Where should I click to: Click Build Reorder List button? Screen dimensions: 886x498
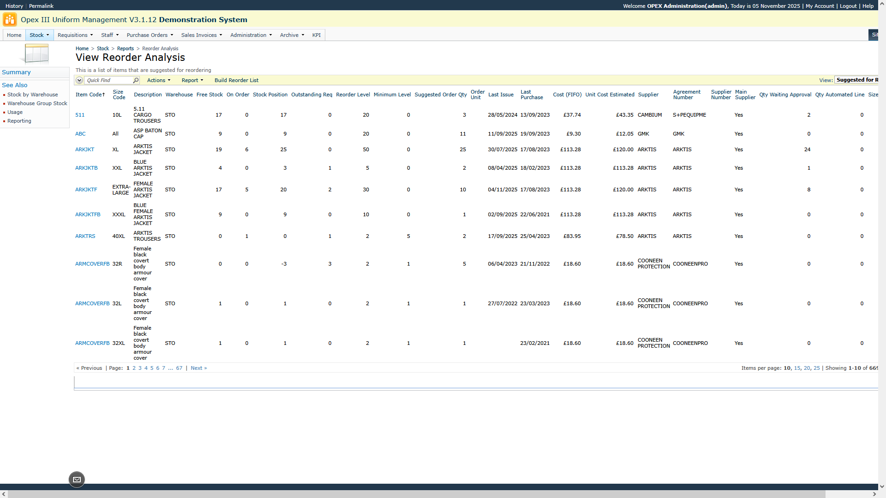[236, 80]
